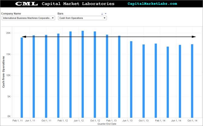The height and width of the screenshot is (126, 203).
Task: Open the Company Name dropdown
Action: point(28,18)
